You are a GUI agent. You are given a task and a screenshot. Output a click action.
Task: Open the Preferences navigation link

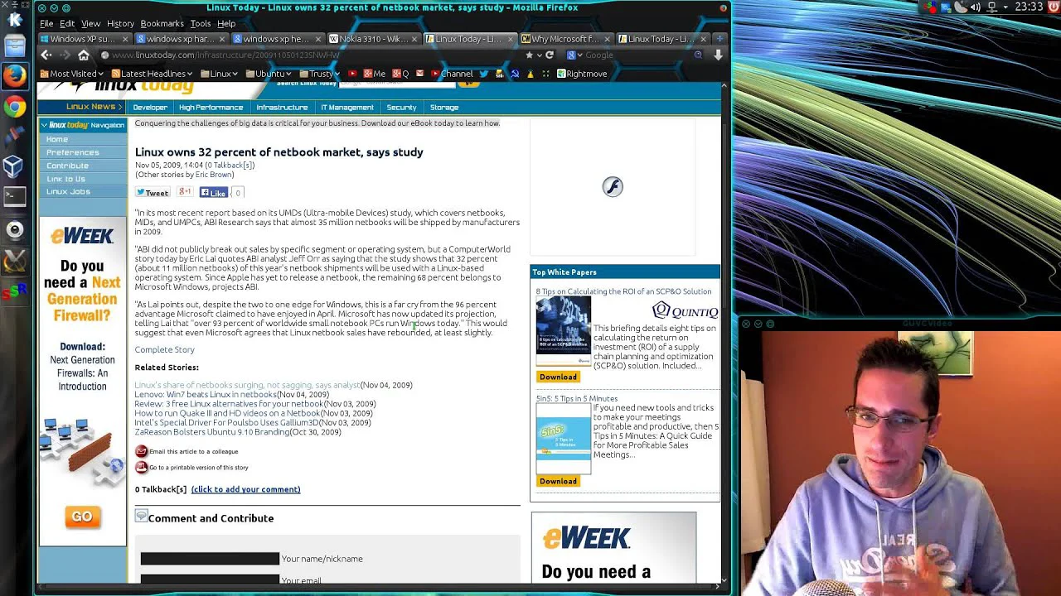coord(72,152)
